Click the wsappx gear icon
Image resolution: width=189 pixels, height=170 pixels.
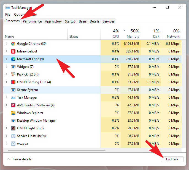[13, 144]
